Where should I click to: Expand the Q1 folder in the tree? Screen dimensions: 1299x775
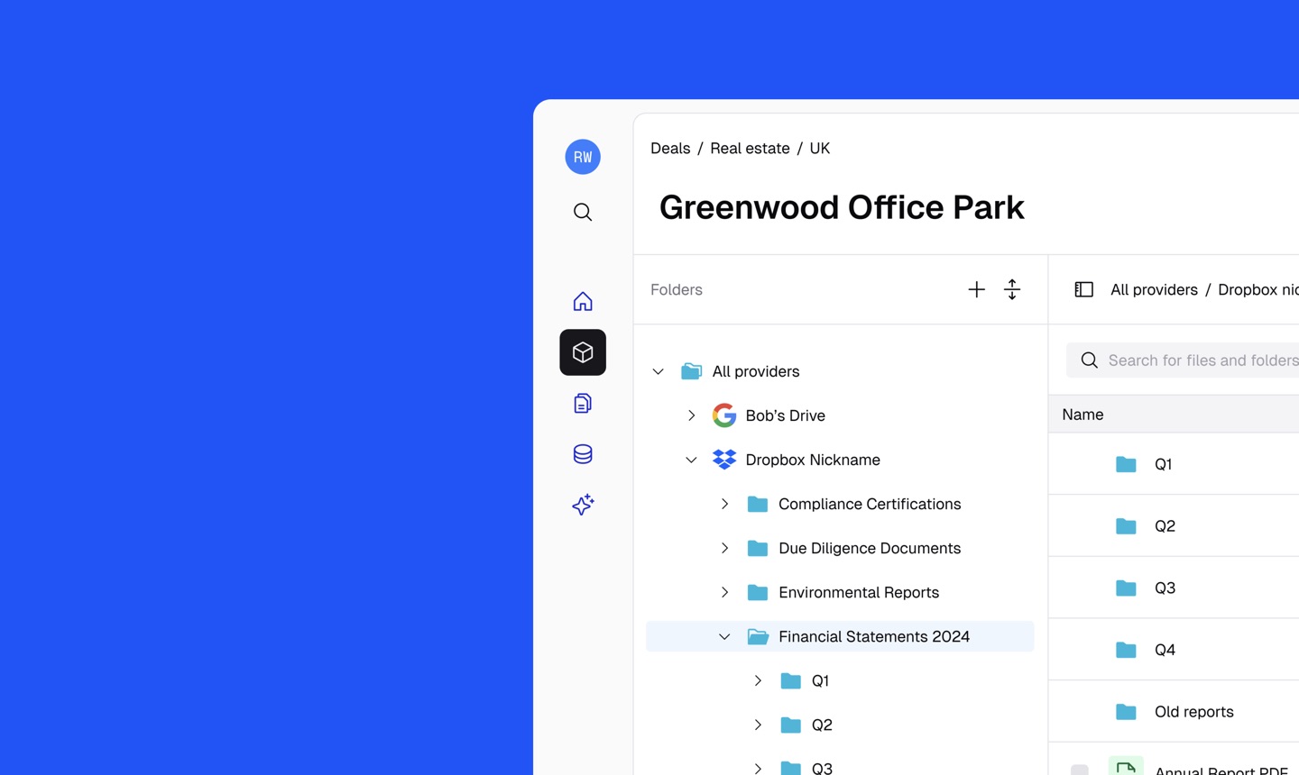coord(758,680)
